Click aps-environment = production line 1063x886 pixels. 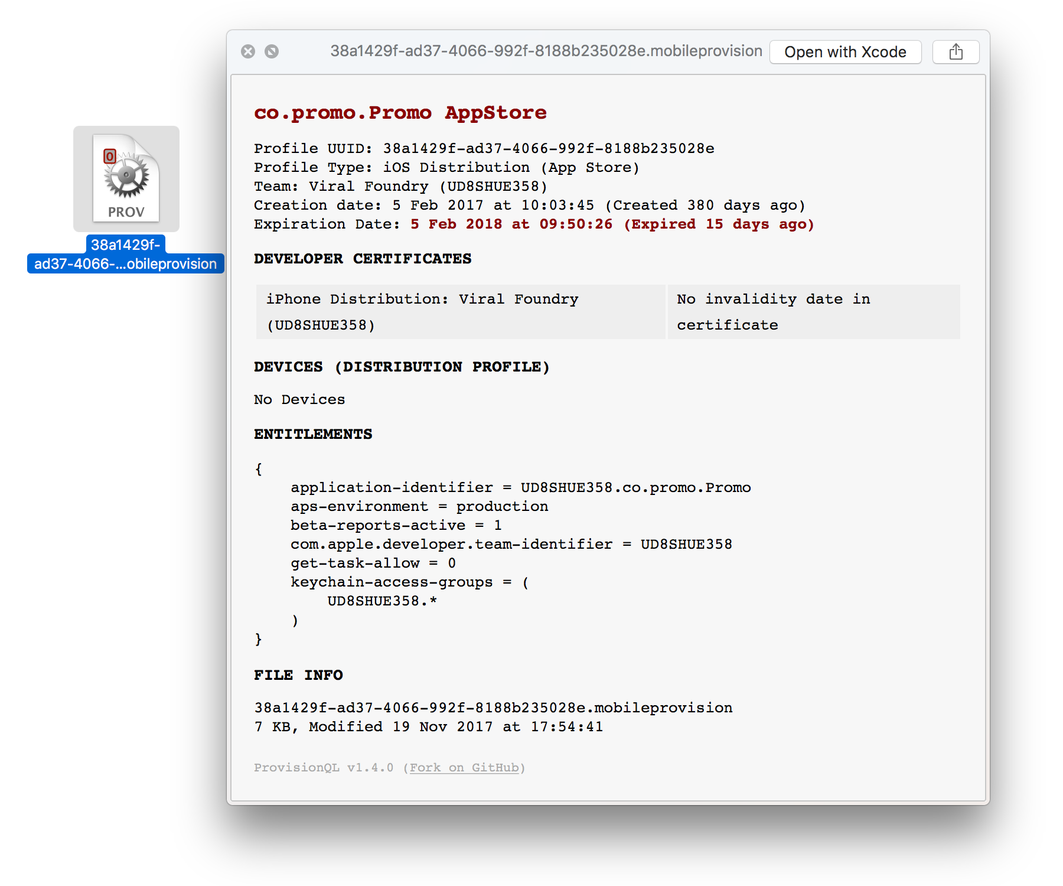419,506
